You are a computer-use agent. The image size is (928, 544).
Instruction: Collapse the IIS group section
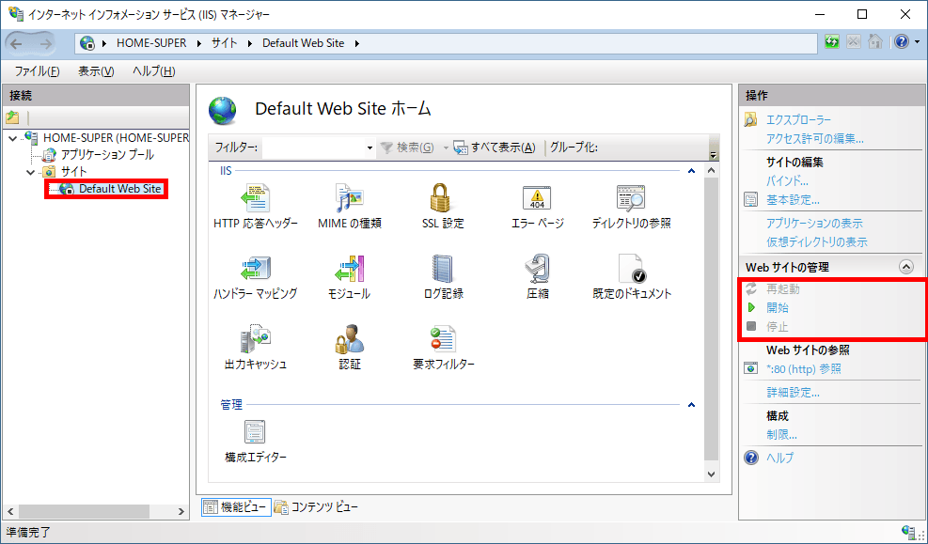click(692, 171)
